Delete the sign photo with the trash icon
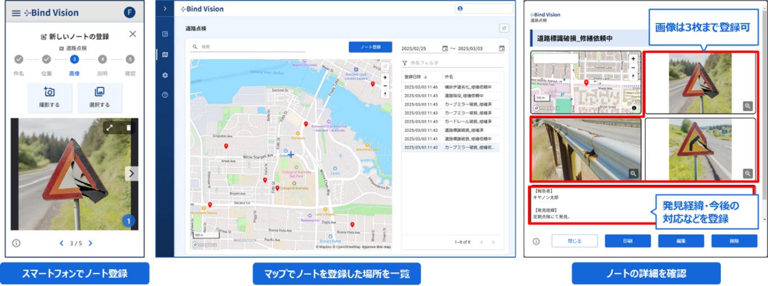The image size is (768, 286). tap(128, 128)
